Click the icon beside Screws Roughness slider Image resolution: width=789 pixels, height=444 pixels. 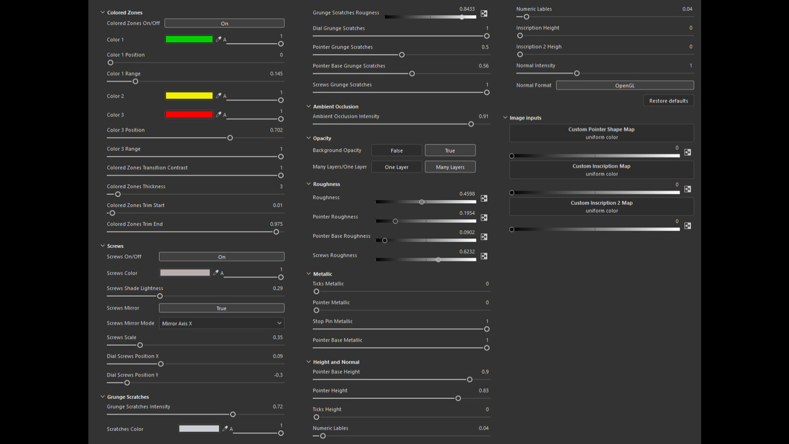484,256
